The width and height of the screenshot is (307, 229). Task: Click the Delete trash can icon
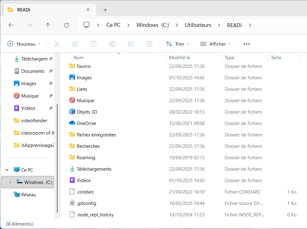tap(149, 44)
